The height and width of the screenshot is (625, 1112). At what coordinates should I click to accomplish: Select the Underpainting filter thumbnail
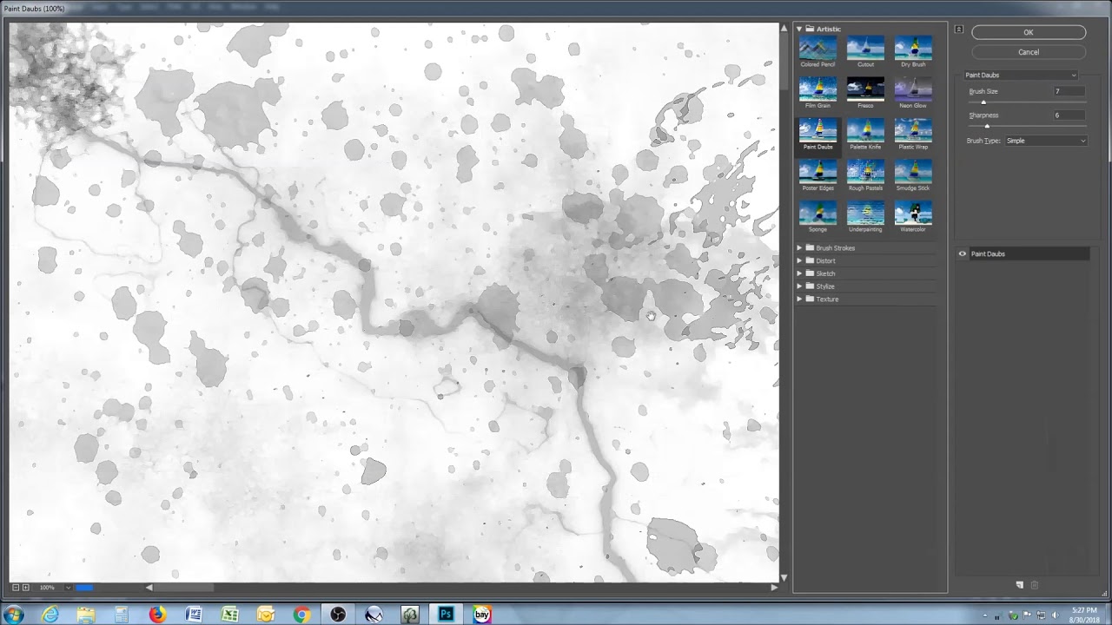[x=865, y=213]
